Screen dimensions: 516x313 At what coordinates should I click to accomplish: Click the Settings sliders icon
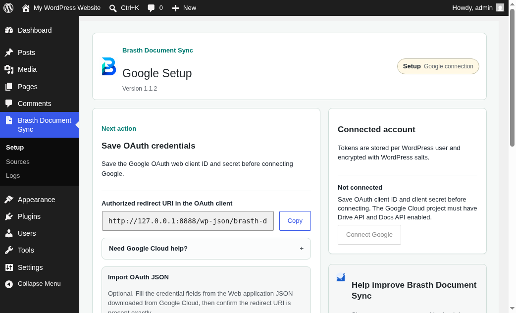pyautogui.click(x=9, y=267)
